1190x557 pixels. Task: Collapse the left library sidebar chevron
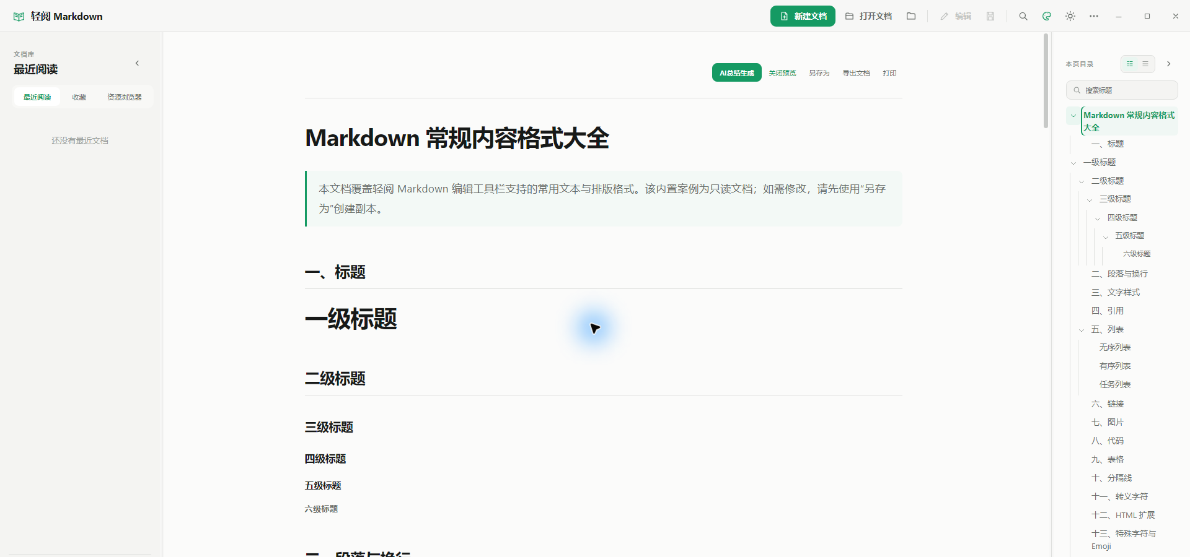(x=137, y=63)
